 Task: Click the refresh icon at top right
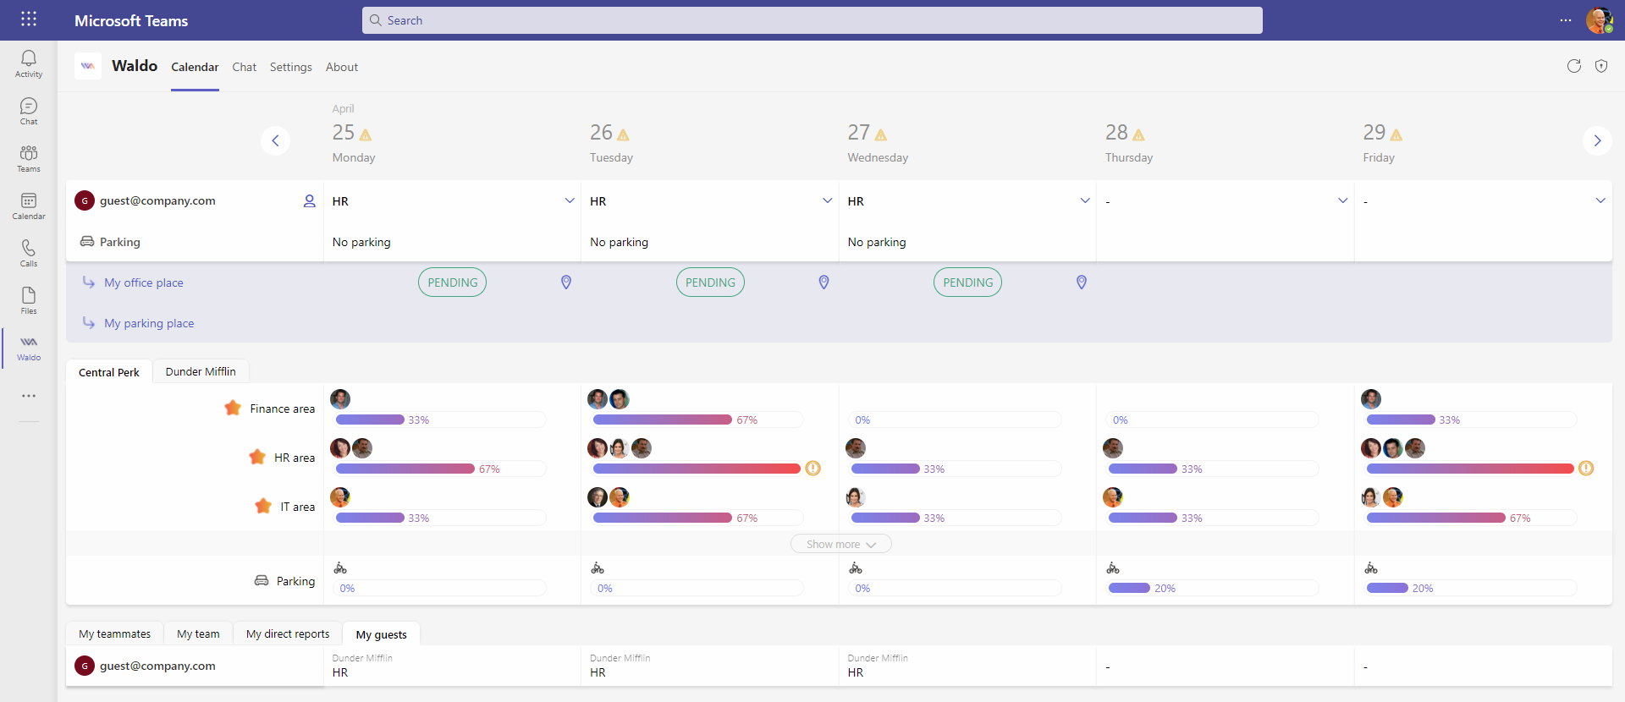tap(1574, 66)
